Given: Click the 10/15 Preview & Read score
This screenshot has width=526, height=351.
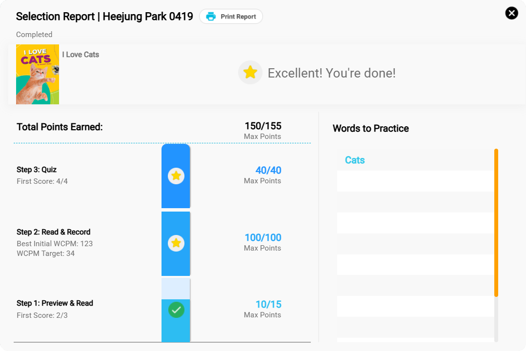Looking at the screenshot, I should point(268,304).
